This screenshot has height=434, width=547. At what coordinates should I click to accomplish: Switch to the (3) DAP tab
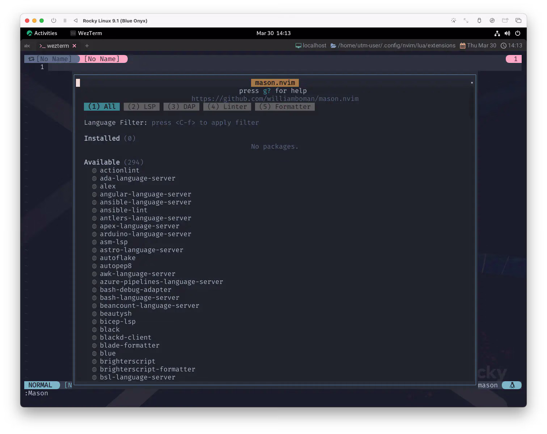(x=181, y=107)
